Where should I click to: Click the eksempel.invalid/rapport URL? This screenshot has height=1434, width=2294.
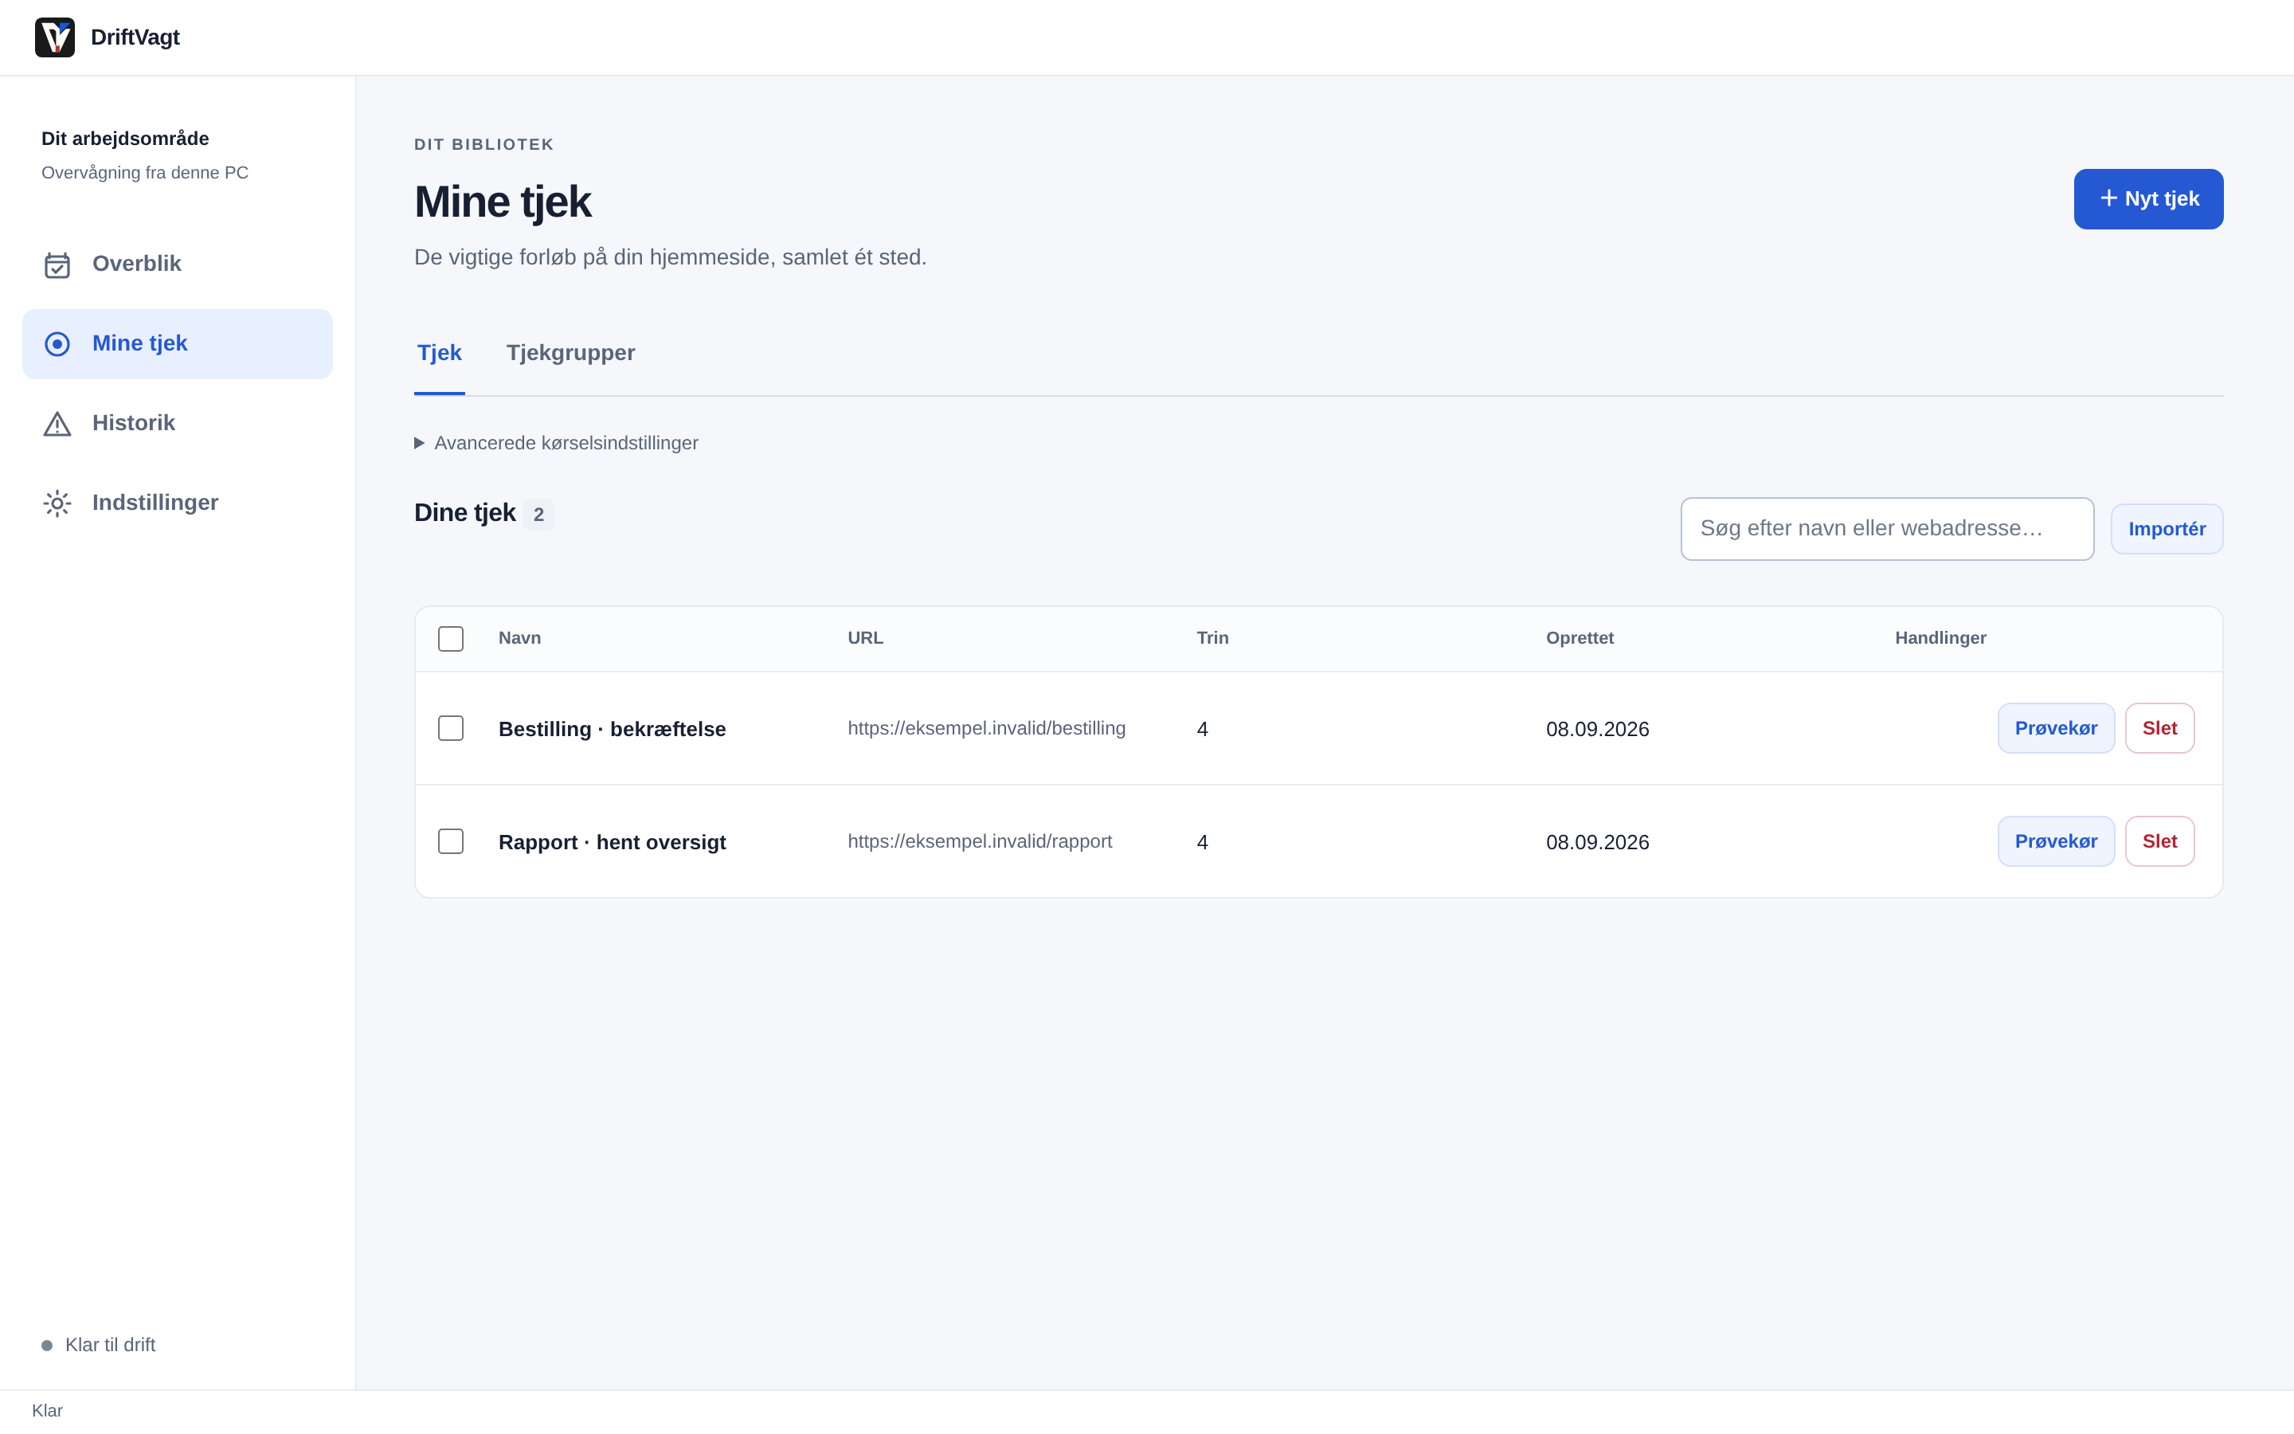(979, 841)
